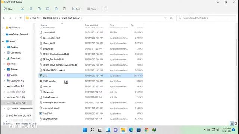Select the GTAVLauncher application

[91, 81]
